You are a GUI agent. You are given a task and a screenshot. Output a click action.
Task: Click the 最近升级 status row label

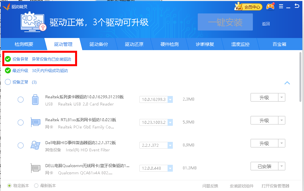20,70
